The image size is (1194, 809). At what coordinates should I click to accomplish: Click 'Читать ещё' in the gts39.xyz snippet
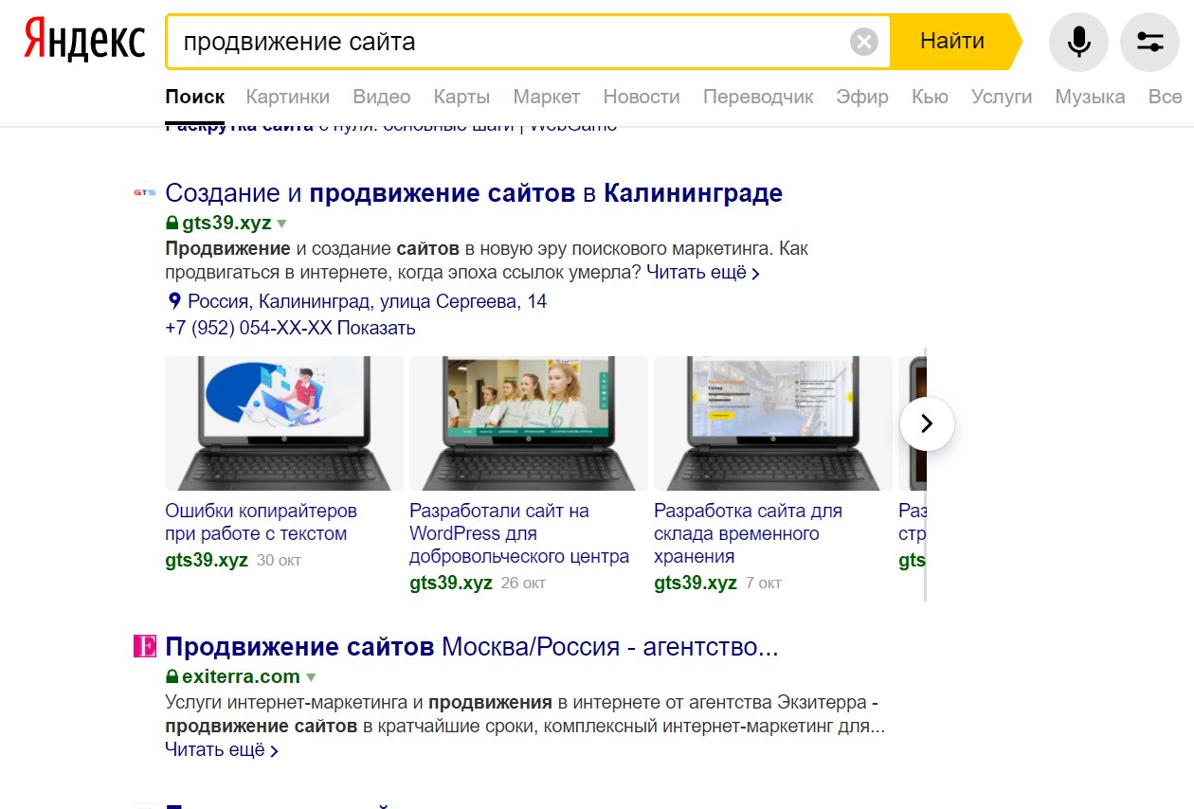(702, 273)
